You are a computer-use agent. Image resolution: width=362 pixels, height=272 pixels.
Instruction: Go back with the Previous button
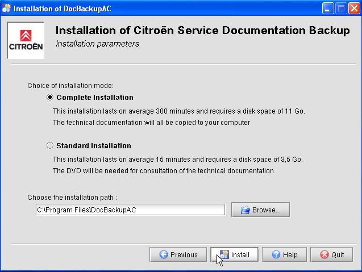click(x=178, y=254)
